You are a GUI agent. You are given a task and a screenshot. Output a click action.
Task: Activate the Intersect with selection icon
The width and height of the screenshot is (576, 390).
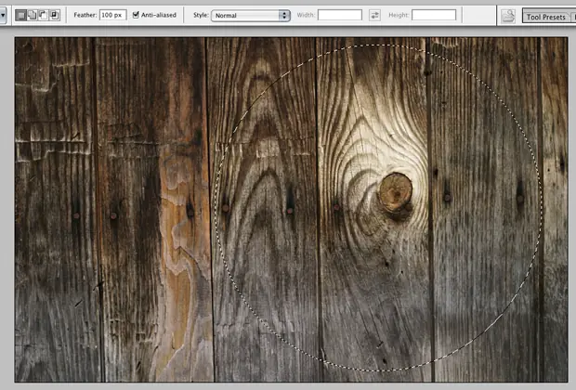pos(54,15)
